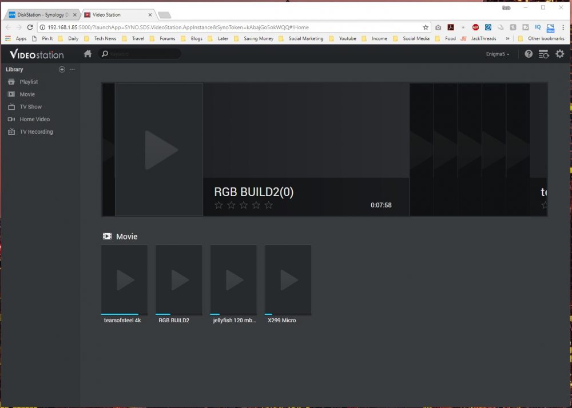Screen dimensions: 572x408
Task: Open the Pin It bookmark
Action: pos(42,38)
